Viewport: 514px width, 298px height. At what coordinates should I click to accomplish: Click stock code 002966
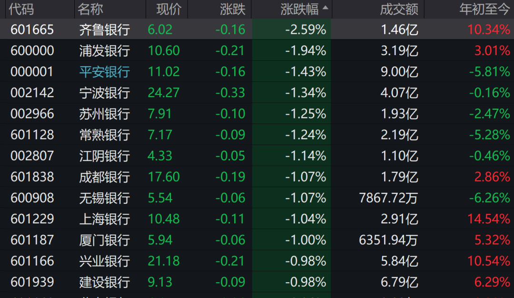click(32, 114)
